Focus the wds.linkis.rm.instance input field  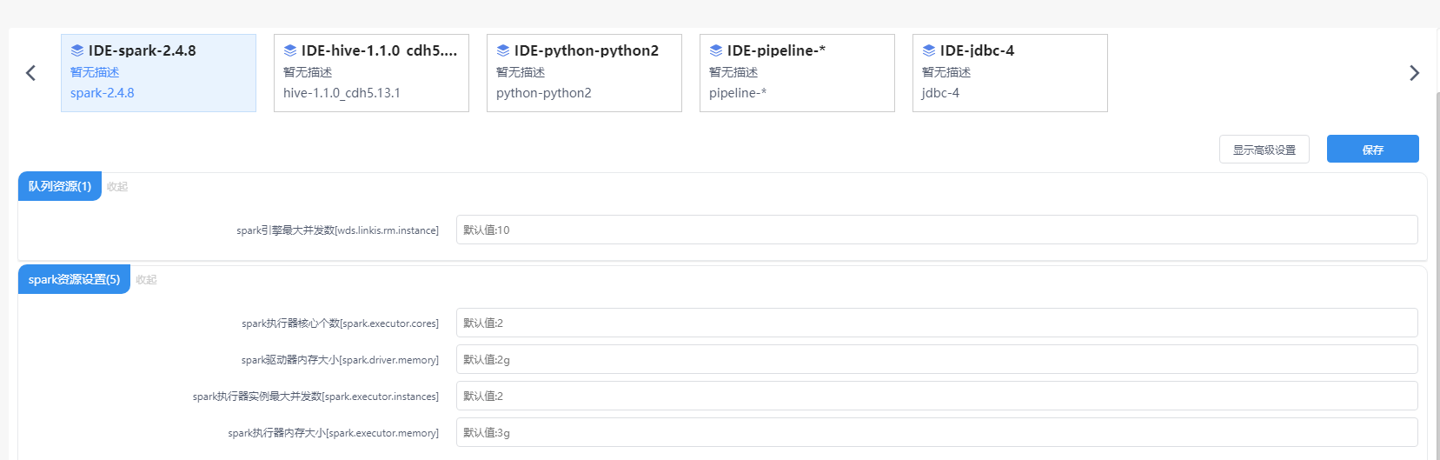937,230
